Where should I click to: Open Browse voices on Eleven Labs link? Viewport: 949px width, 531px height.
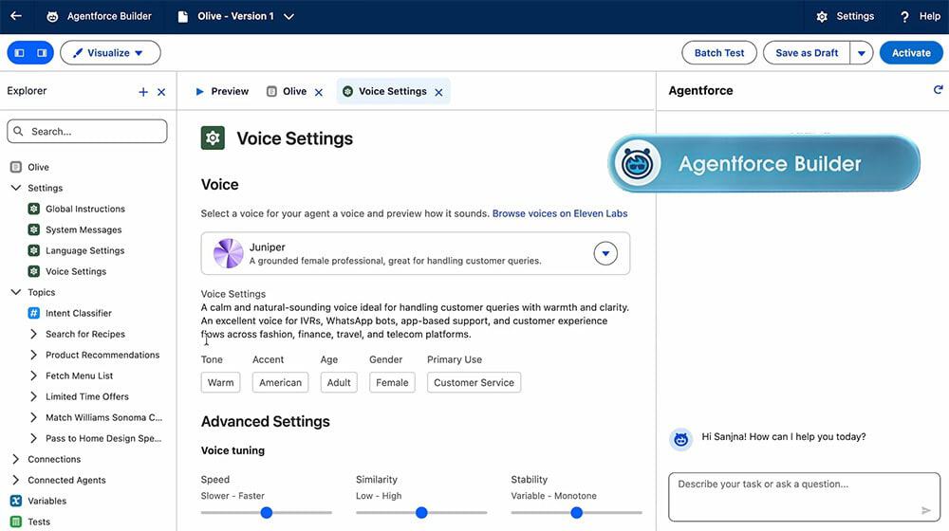560,213
